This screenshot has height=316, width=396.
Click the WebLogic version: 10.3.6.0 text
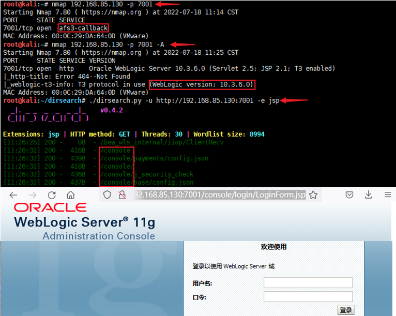(202, 84)
